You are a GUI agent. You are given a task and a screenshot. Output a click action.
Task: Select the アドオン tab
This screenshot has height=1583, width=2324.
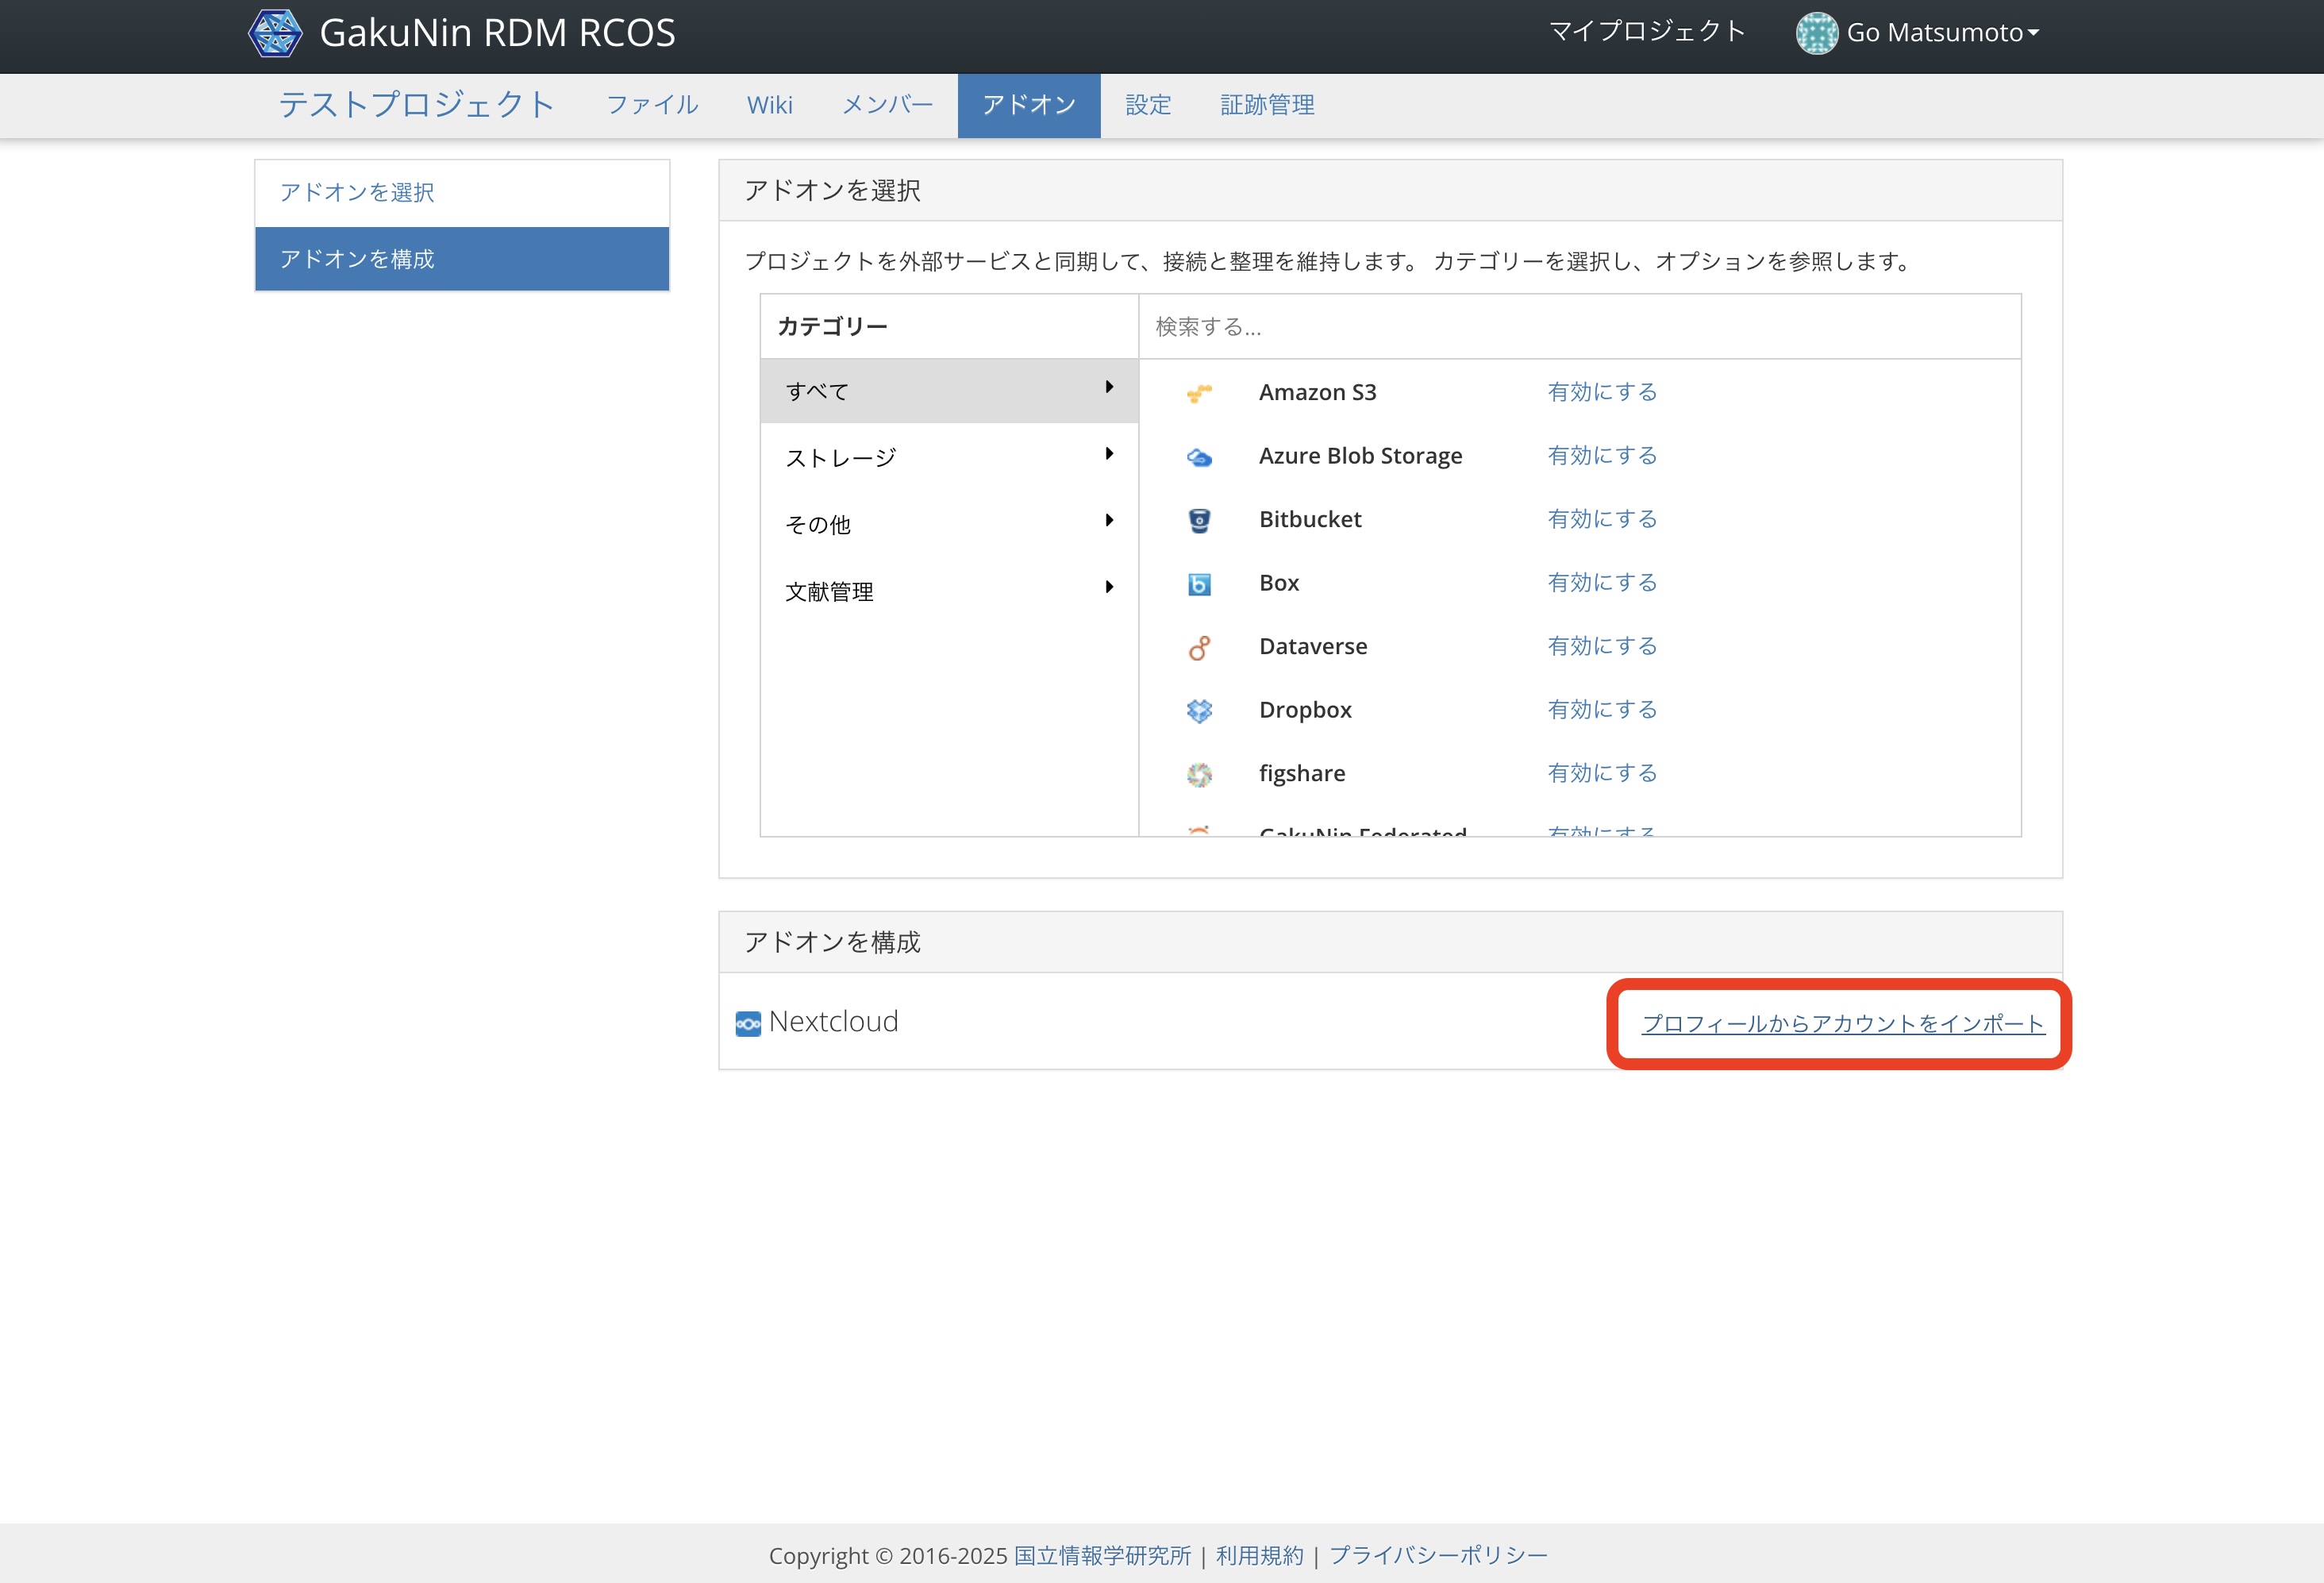coord(1029,105)
